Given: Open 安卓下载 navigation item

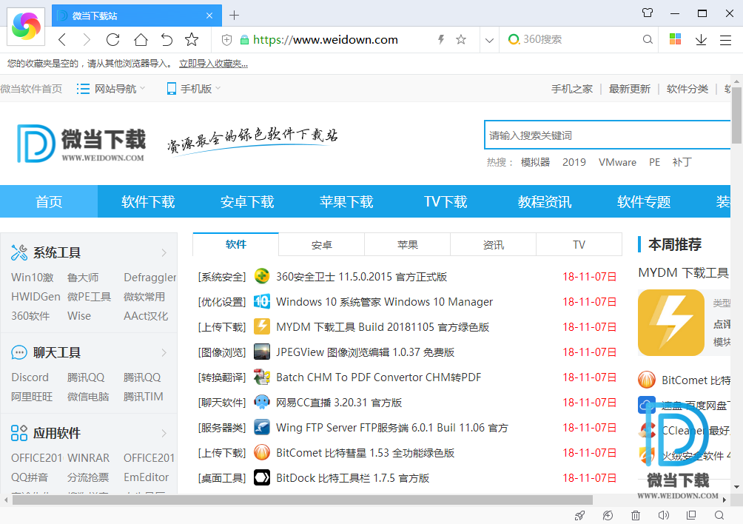Looking at the screenshot, I should 247,201.
